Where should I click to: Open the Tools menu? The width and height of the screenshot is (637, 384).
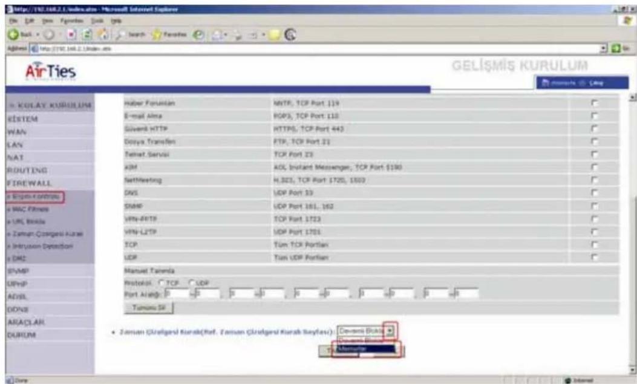point(97,21)
